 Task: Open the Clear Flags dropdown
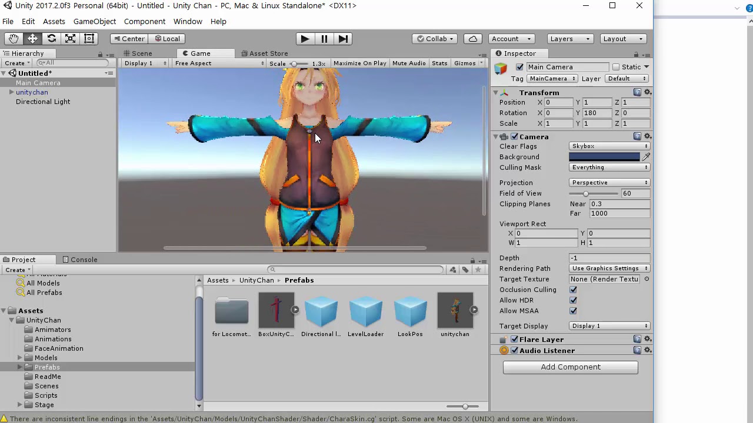point(609,146)
